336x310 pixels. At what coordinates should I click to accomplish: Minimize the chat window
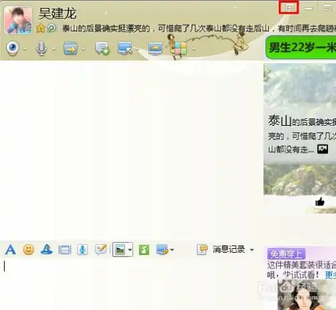pyautogui.click(x=308, y=9)
